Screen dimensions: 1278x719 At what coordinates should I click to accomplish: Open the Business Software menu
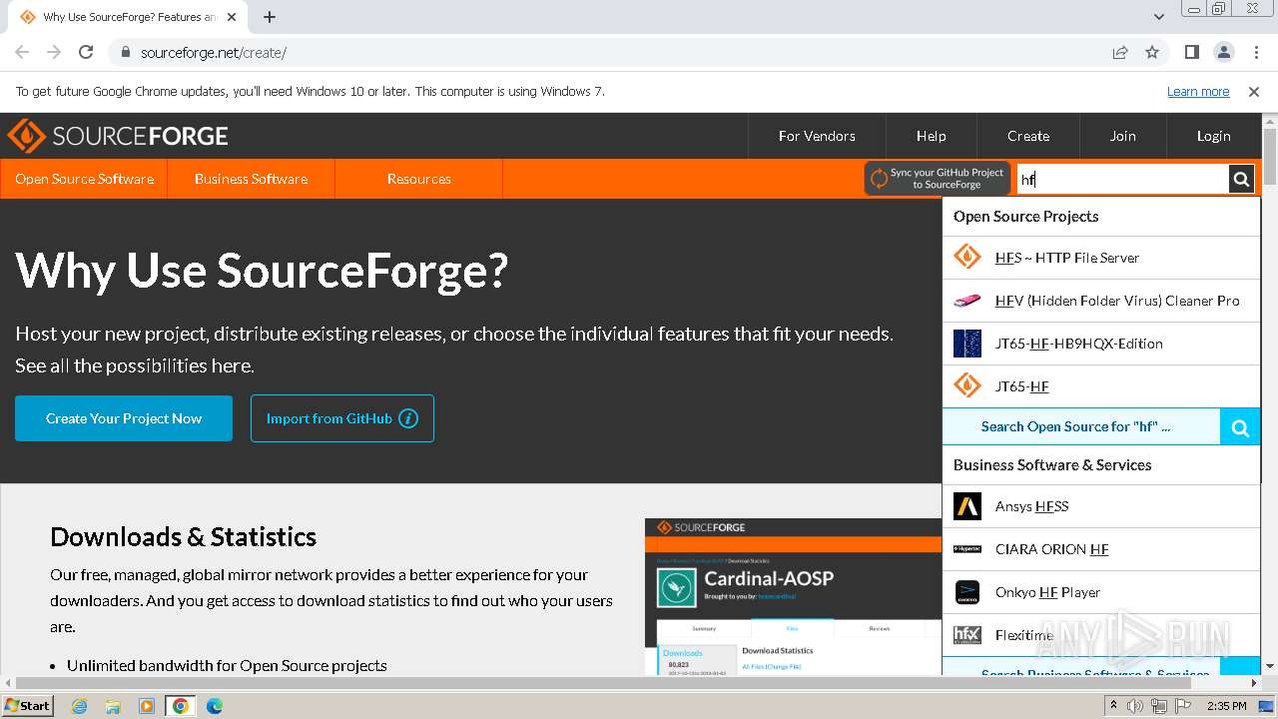tap(251, 179)
